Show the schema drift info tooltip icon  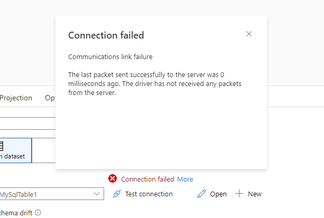point(38,212)
